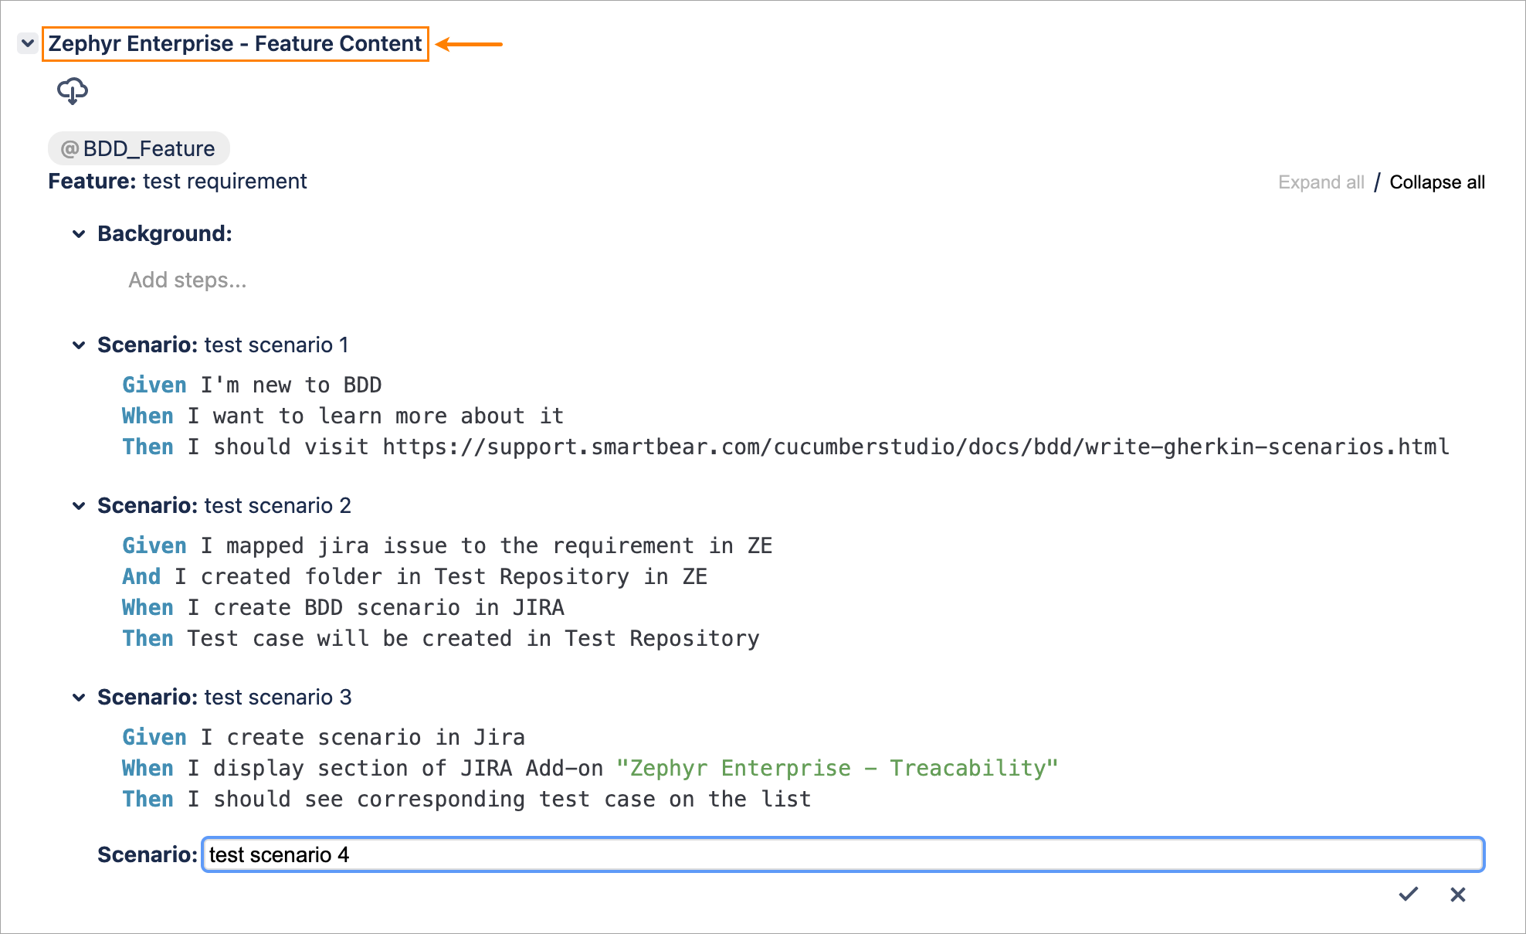
Task: Collapse the Background section chevron
Action: [79, 233]
